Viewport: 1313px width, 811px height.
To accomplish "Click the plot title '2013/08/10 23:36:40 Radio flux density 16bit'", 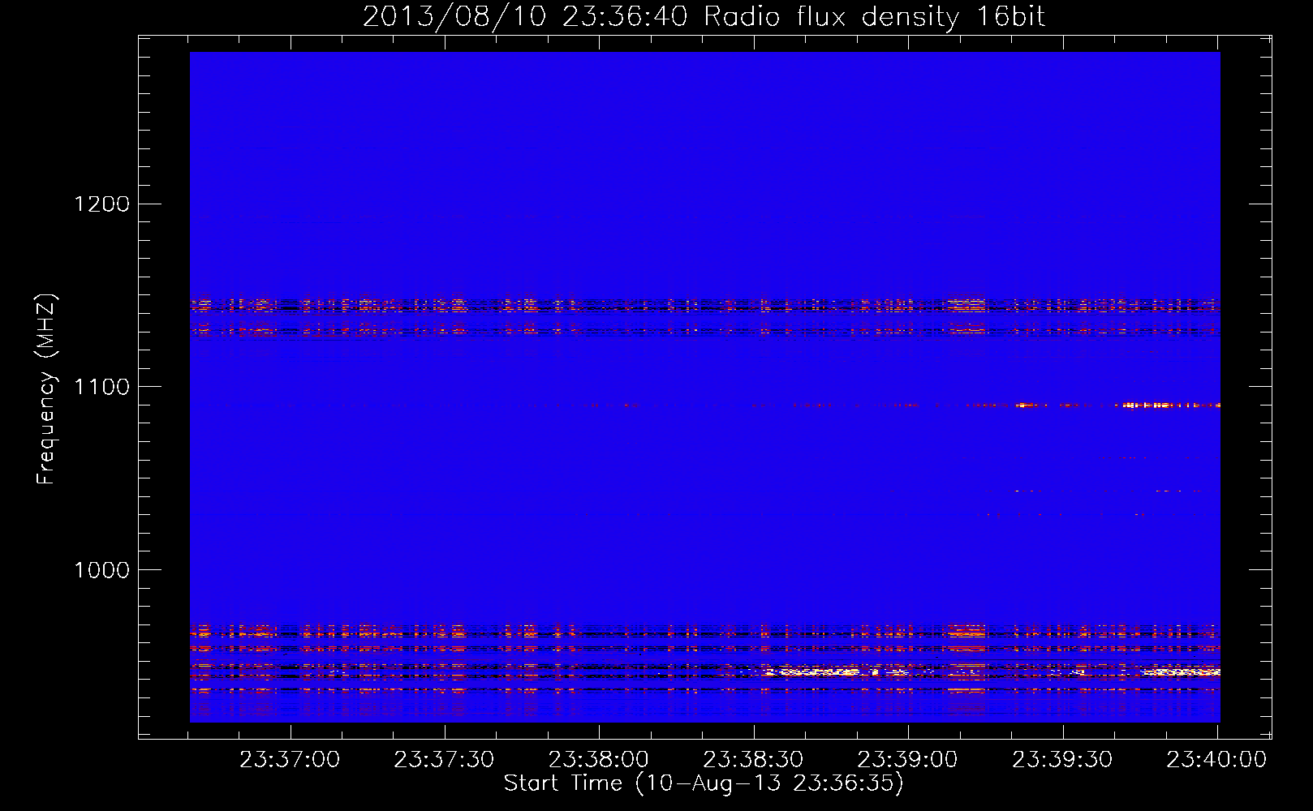I will click(704, 17).
